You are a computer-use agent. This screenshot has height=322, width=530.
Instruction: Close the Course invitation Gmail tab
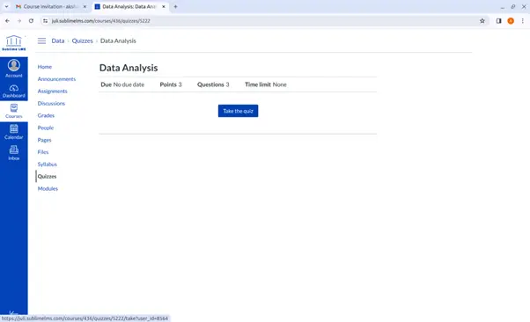[x=85, y=6]
